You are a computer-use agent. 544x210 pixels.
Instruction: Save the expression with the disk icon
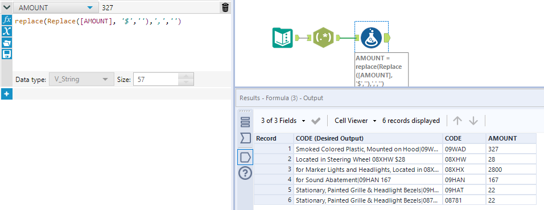coord(7,54)
